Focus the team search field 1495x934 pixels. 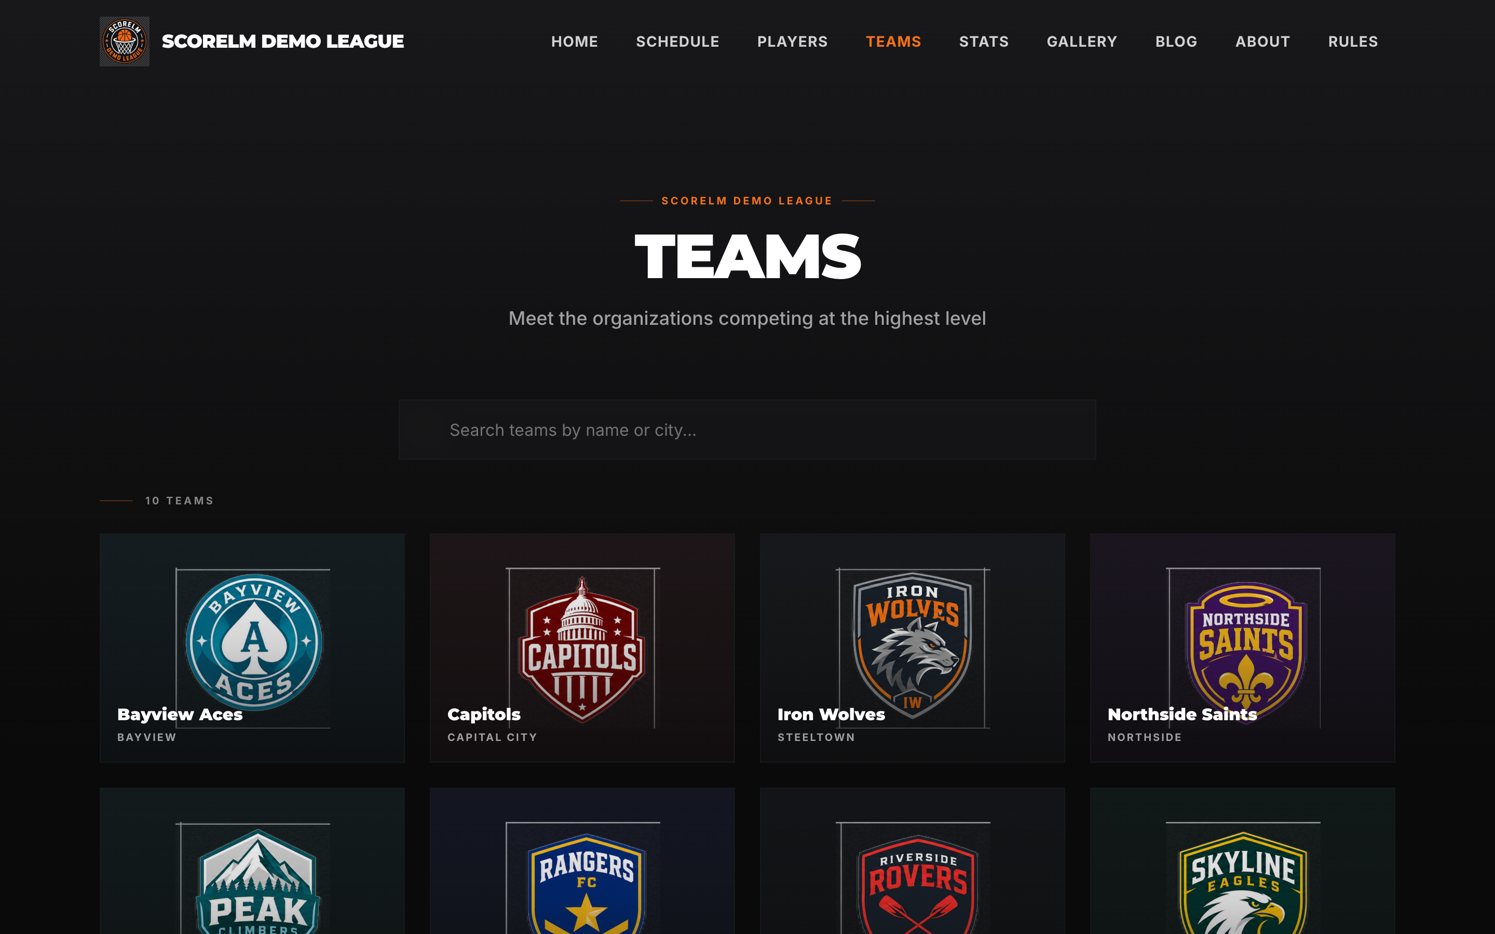[747, 429]
